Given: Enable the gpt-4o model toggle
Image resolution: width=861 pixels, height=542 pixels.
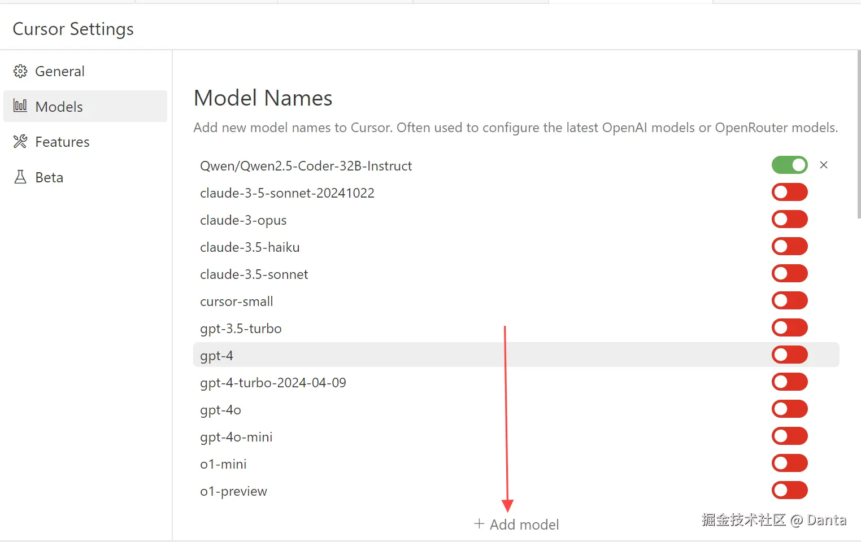Looking at the screenshot, I should coord(789,409).
